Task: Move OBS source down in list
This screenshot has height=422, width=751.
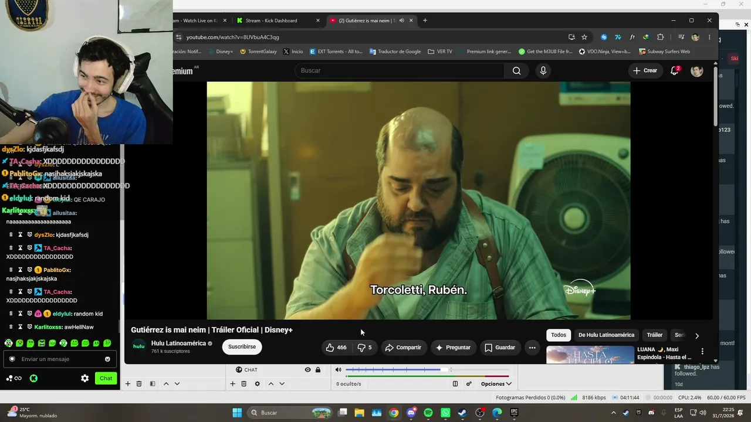Action: pyautogui.click(x=282, y=384)
